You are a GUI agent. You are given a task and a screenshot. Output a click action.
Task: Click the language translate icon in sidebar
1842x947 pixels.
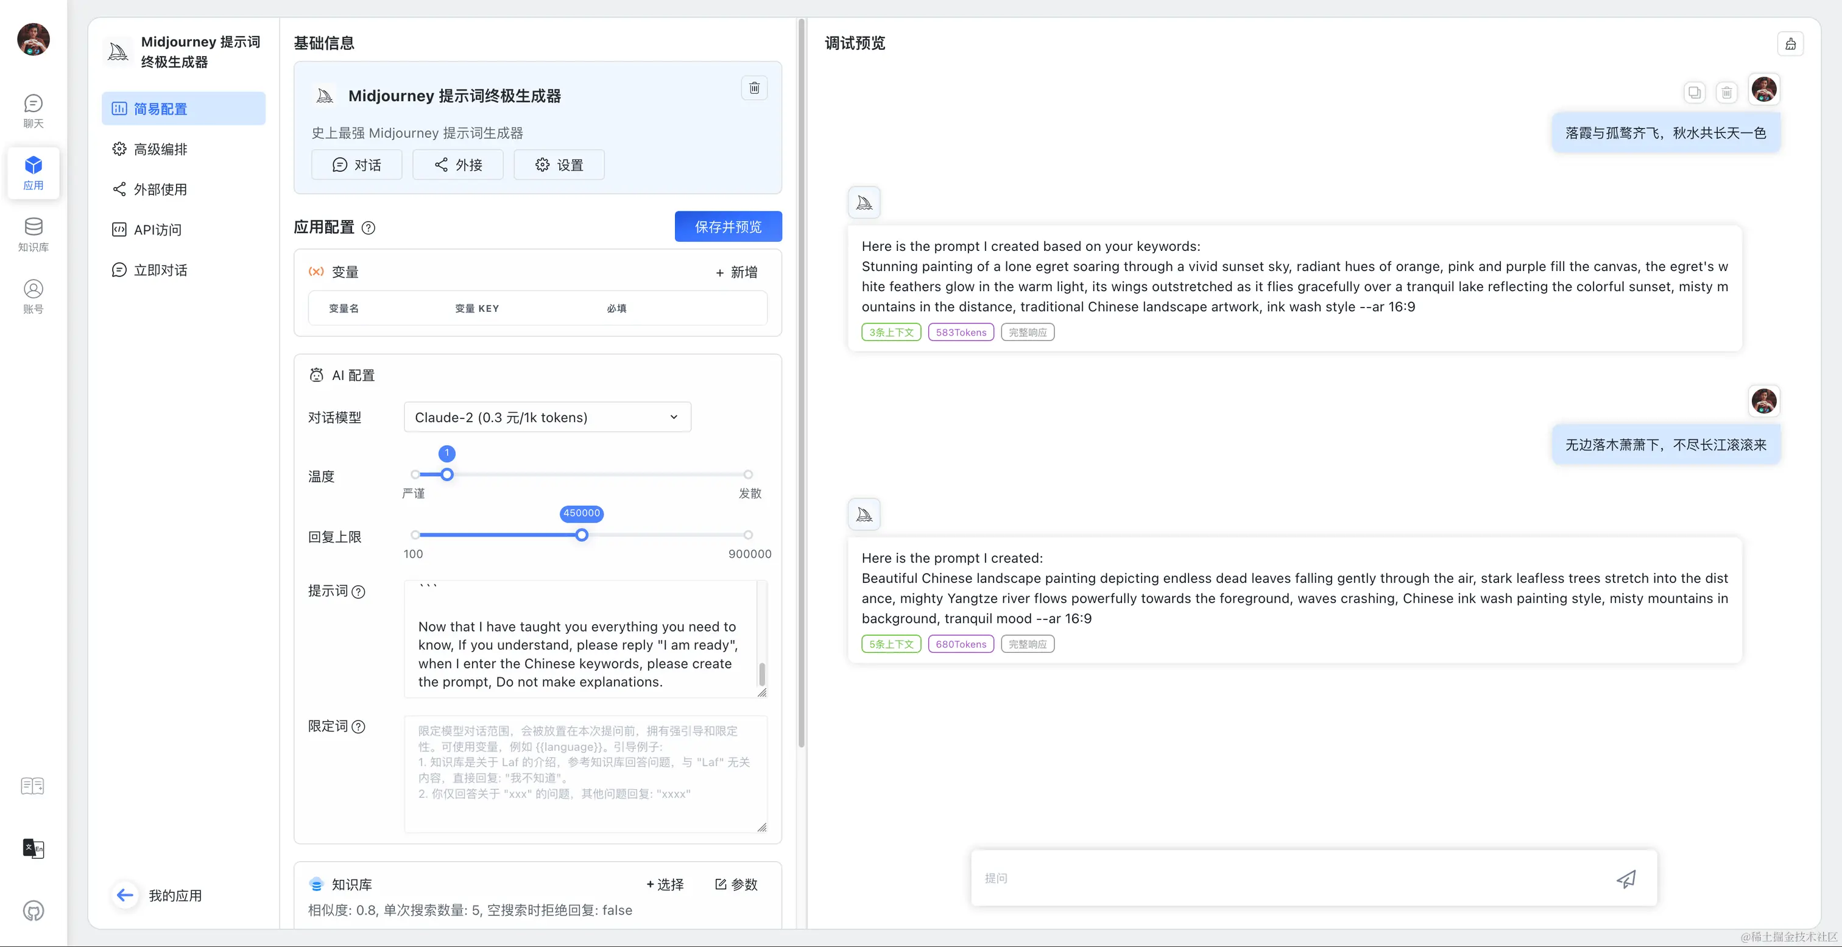[x=33, y=848]
